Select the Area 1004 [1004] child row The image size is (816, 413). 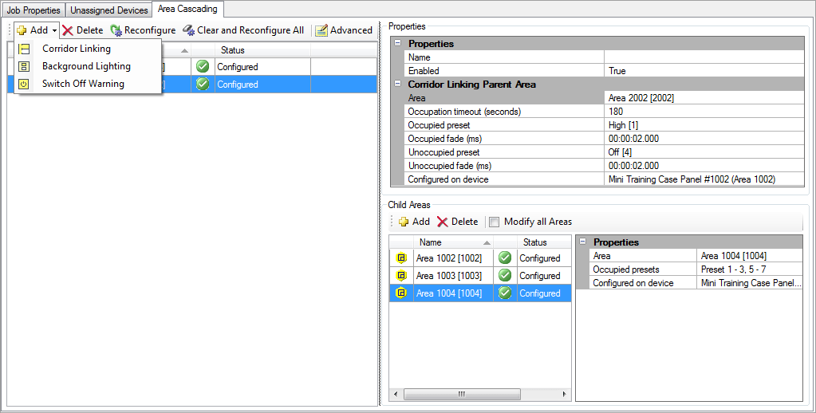480,293
